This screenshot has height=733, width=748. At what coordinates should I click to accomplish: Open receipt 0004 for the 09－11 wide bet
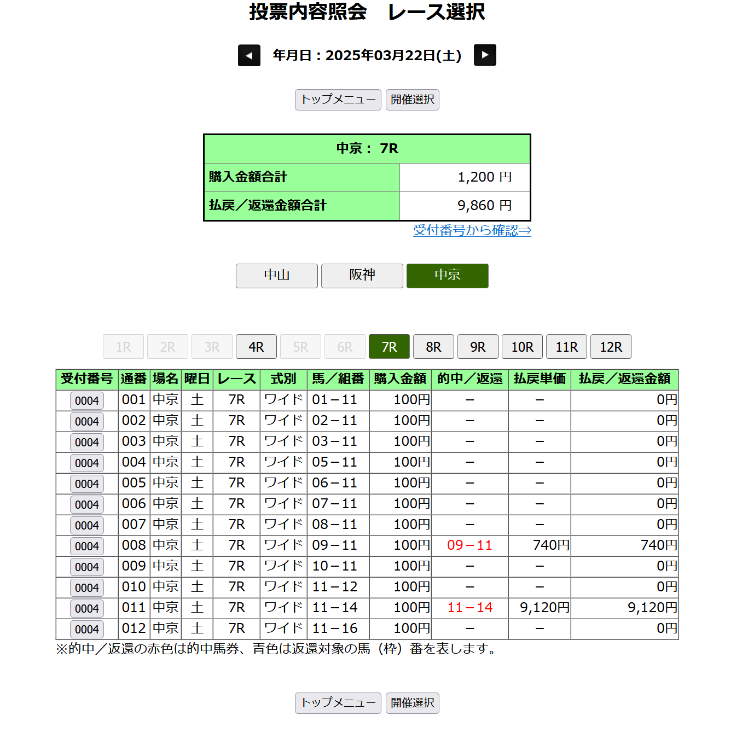pyautogui.click(x=87, y=546)
